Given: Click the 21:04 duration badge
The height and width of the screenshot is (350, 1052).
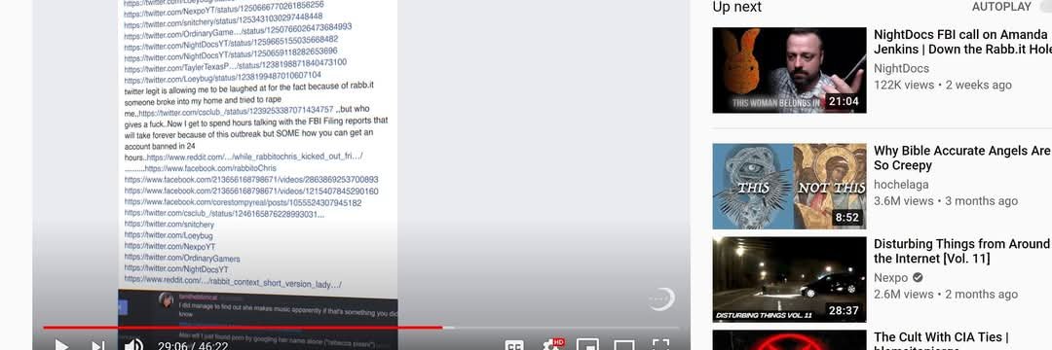Looking at the screenshot, I should (x=844, y=102).
